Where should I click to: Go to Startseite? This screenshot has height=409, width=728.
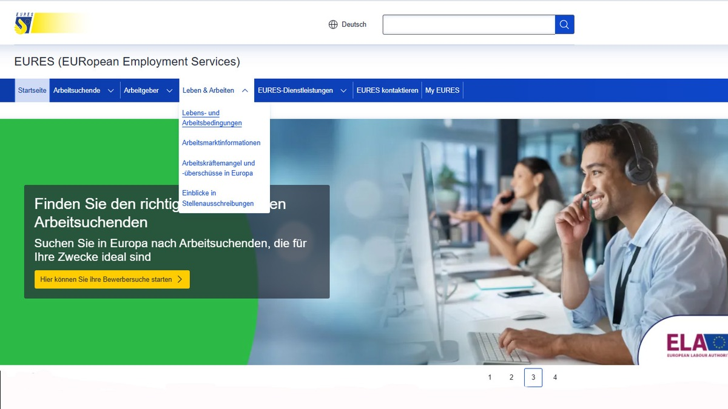tap(32, 90)
